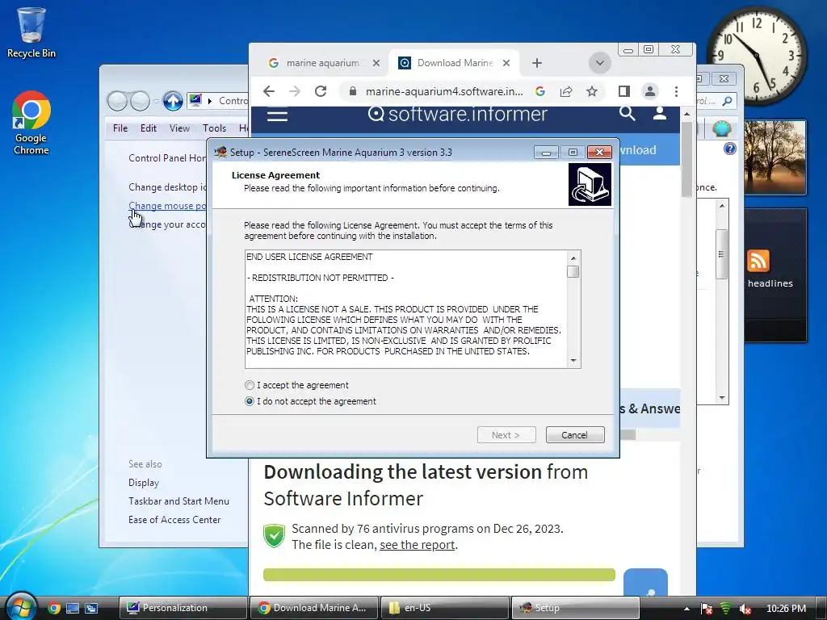Click the taskbar clock showing 10:26 PM
827x620 pixels.
point(786,609)
